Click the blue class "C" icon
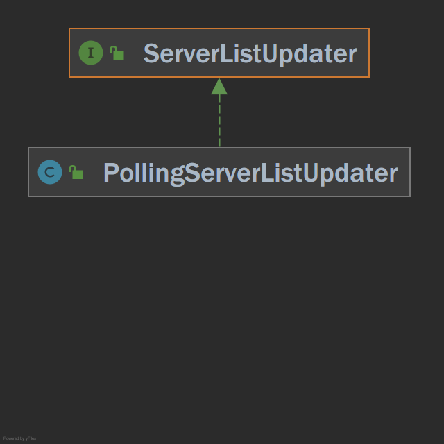Screen dimensions: 444x444 50,172
